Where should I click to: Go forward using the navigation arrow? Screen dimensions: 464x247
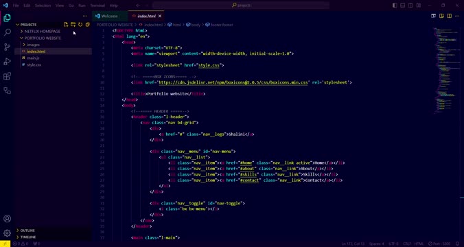(147, 5)
